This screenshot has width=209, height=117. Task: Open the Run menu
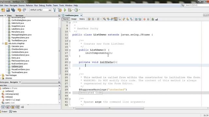36,6
